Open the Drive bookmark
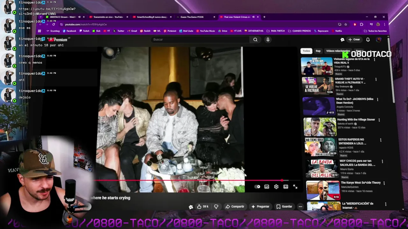This screenshot has width=408, height=229. [x=222, y=31]
